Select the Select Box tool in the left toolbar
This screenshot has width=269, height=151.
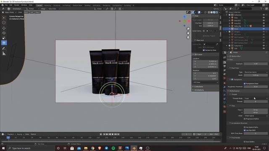point(4,18)
